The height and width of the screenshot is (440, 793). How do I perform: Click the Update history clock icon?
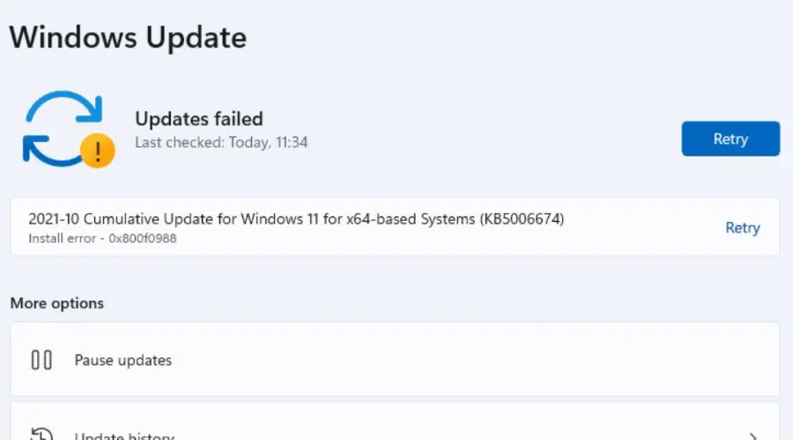click(x=41, y=435)
